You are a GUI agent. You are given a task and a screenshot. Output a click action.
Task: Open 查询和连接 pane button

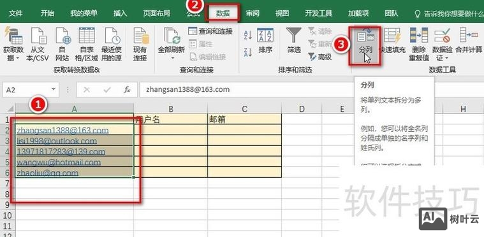[x=210, y=31]
